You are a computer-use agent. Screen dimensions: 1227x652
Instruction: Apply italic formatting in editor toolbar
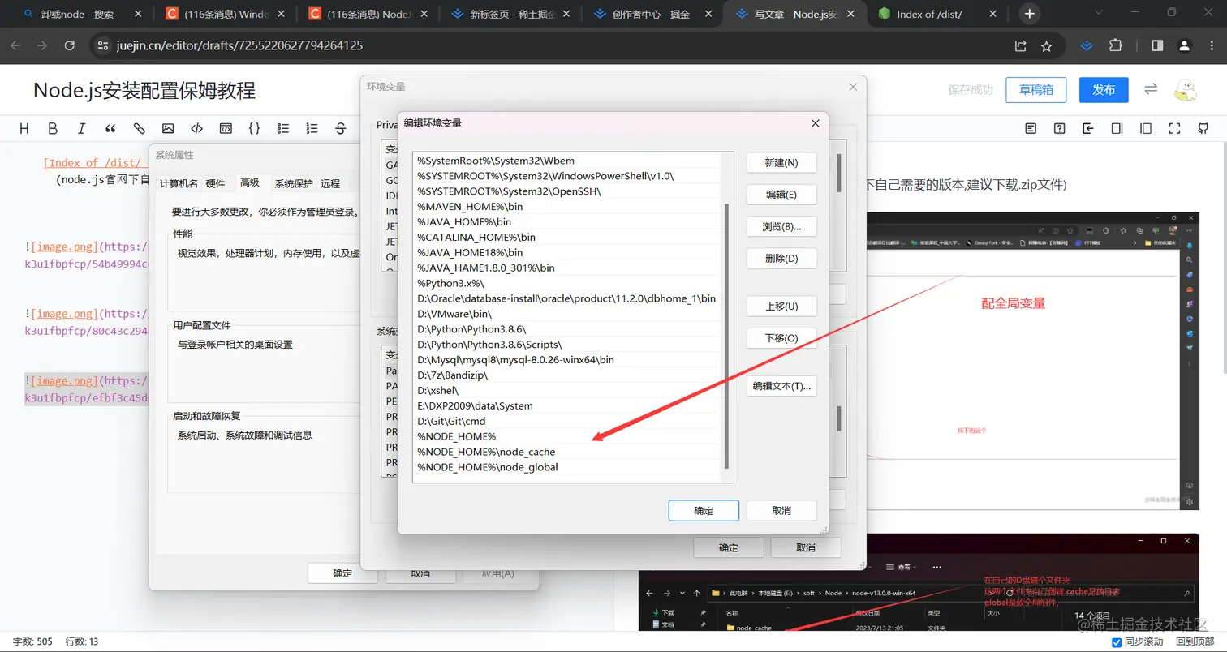click(x=81, y=128)
